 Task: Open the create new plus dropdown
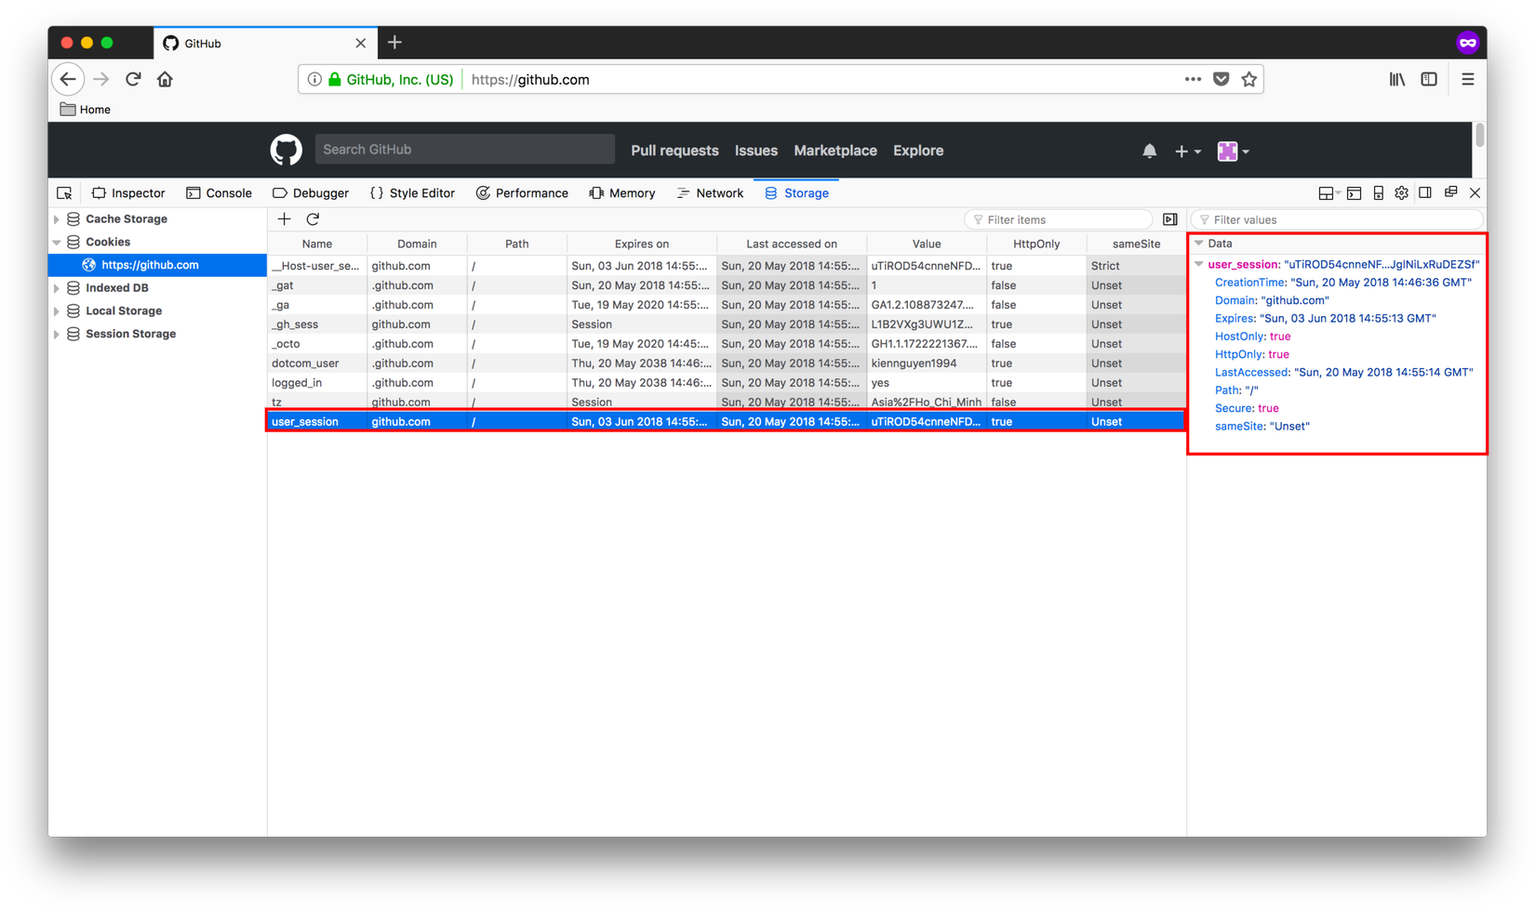pyautogui.click(x=1188, y=151)
